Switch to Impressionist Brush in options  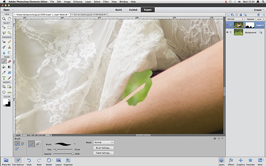tap(23, 143)
